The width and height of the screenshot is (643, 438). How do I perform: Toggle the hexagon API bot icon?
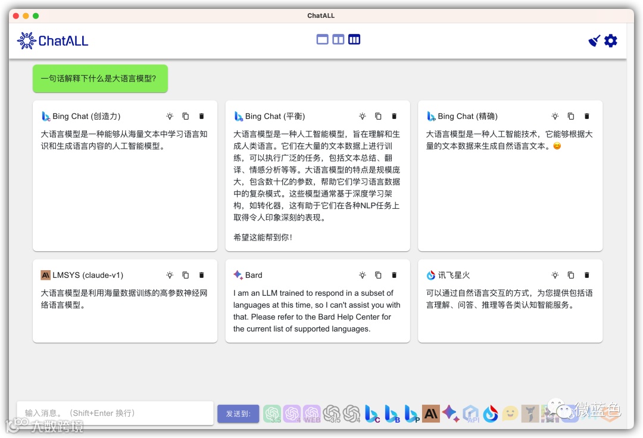pos(471,414)
